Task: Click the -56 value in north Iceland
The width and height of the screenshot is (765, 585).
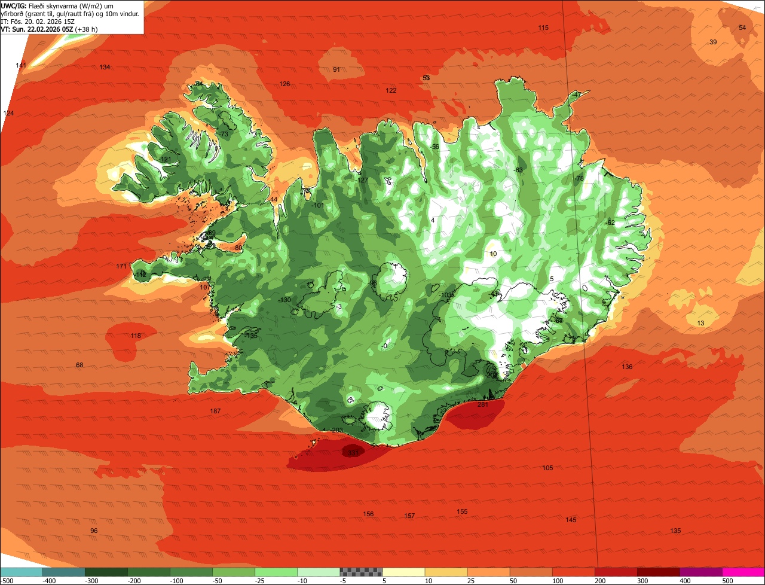Action: (434, 147)
